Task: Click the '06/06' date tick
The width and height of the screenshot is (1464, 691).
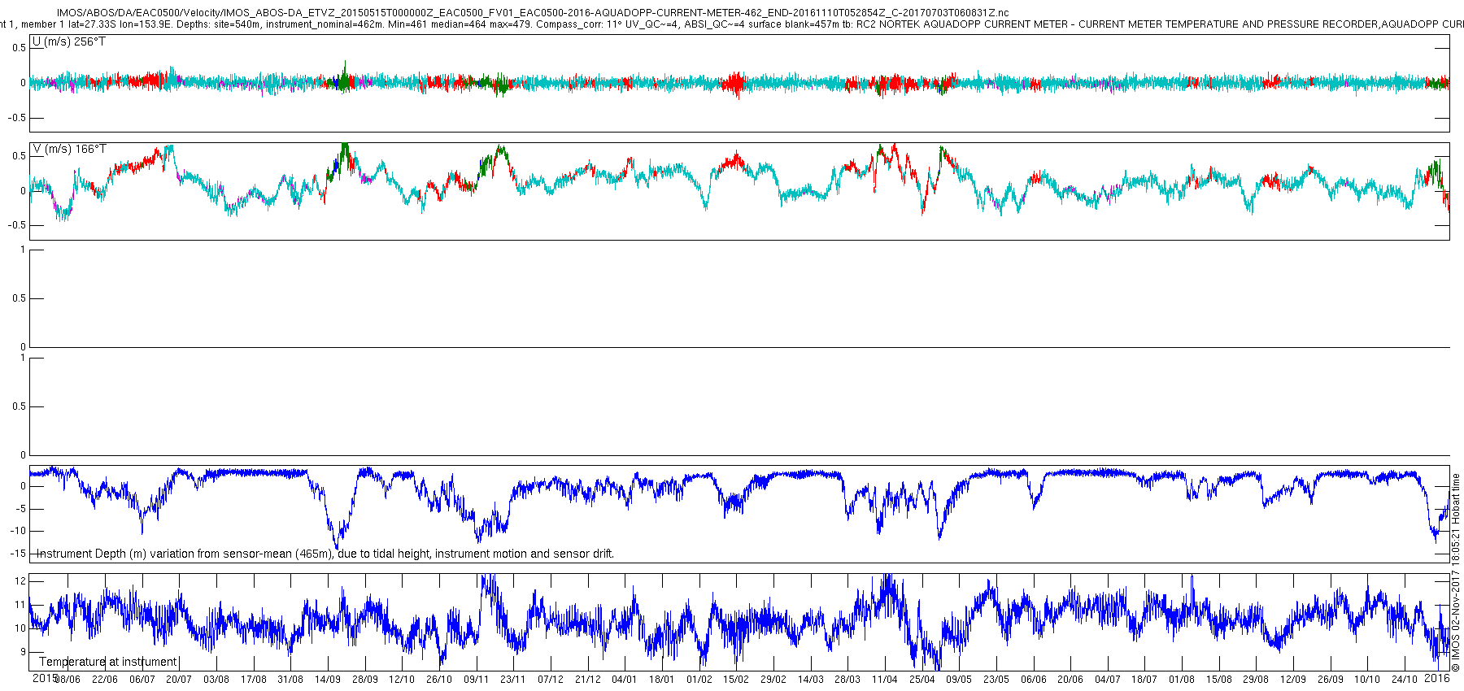Action: pyautogui.click(x=1034, y=680)
